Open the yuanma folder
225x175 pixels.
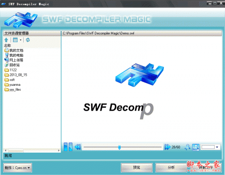[x=12, y=85]
